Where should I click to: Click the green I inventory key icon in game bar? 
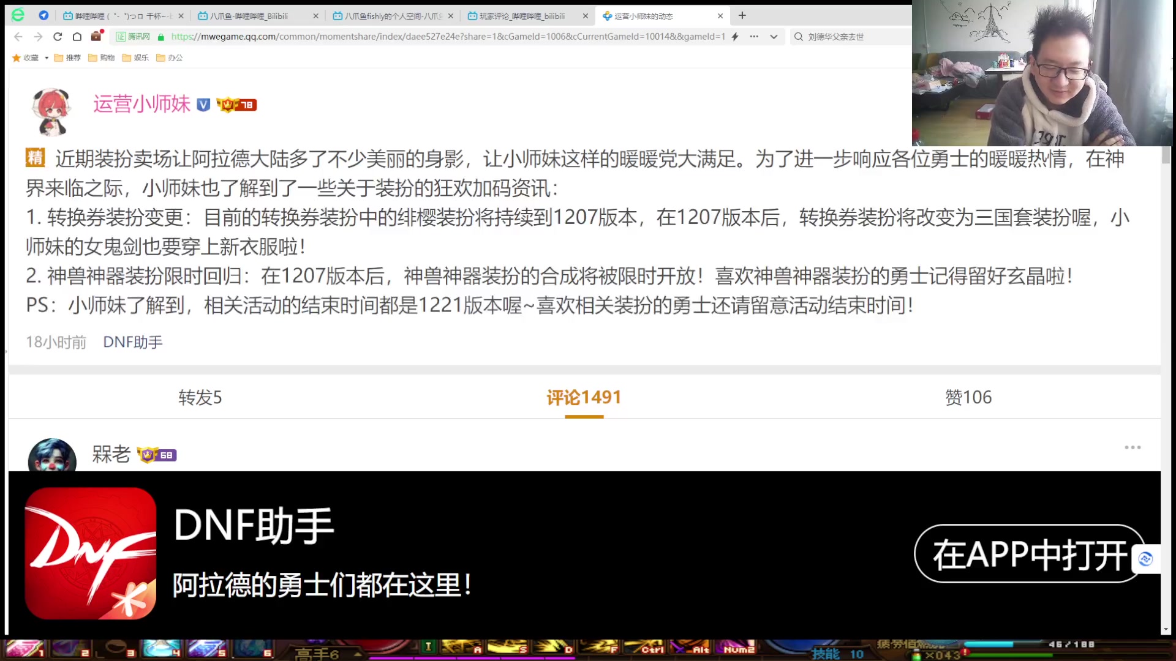pos(428,646)
